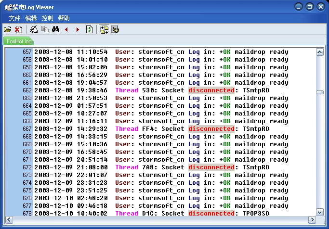Click the vertical scrollbar up arrow
The height and width of the screenshot is (229, 329).
click(x=320, y=52)
